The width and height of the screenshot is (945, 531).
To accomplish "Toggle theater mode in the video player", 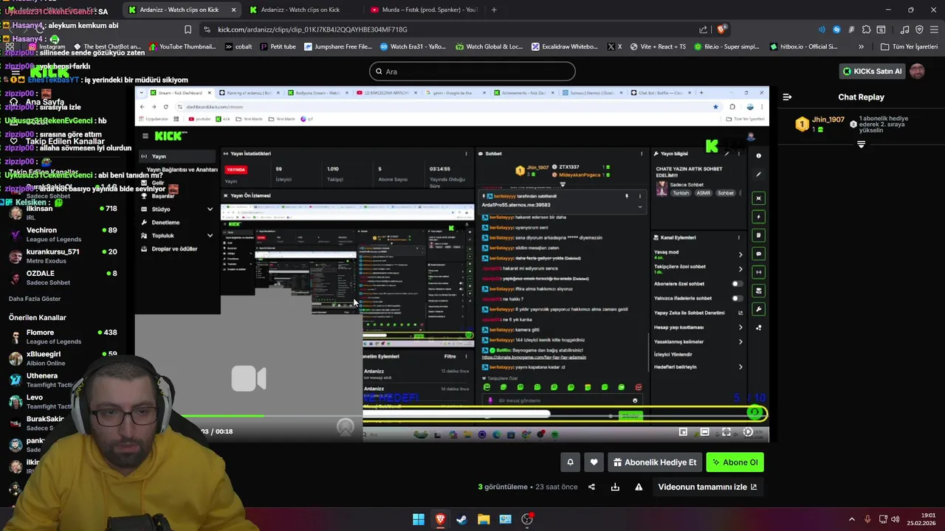I will (704, 432).
